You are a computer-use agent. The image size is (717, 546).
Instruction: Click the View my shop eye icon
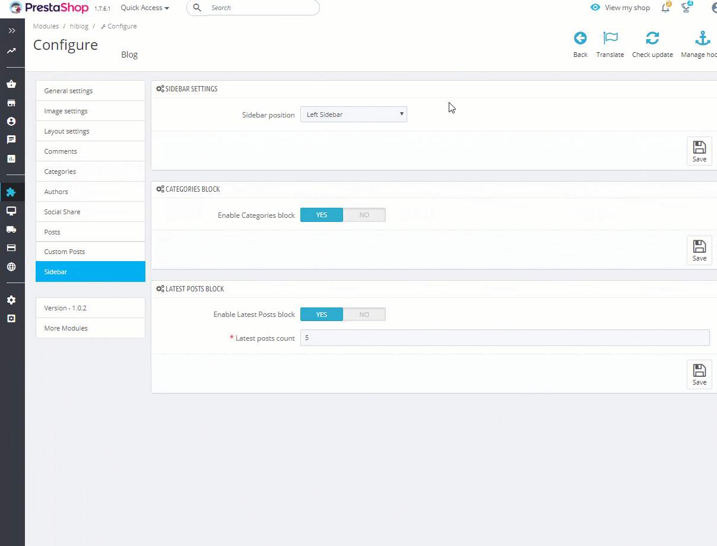tap(595, 8)
